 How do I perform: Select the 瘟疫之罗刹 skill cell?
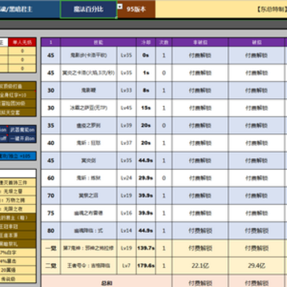(x=88, y=125)
